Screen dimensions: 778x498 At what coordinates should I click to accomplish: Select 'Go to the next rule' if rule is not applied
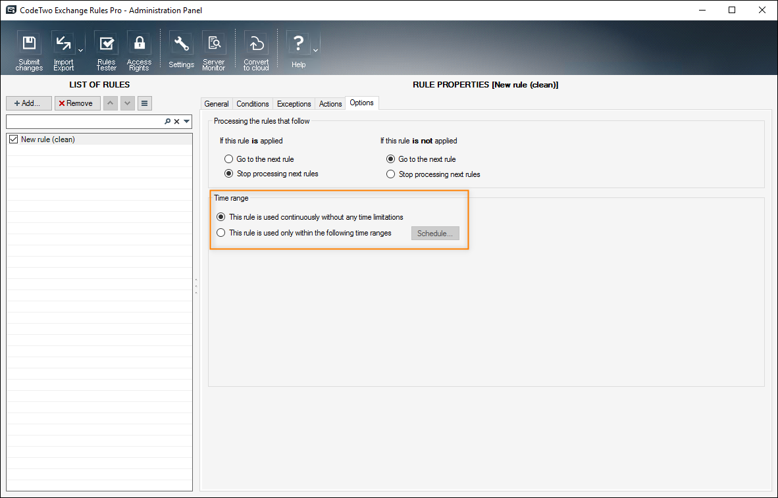tap(390, 159)
